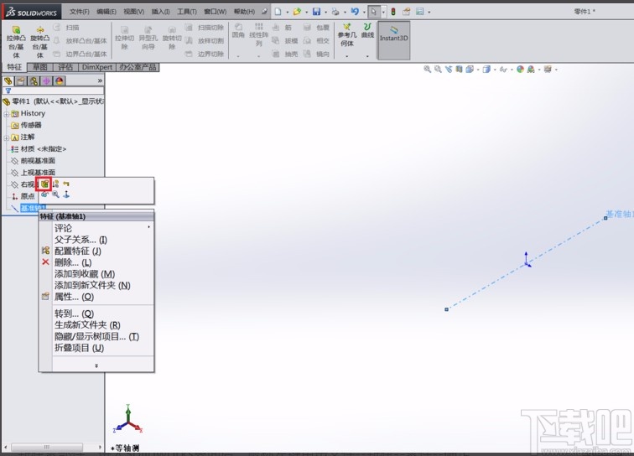This screenshot has height=456, width=634.
Task: Click the Save disk icon
Action: (x=316, y=12)
